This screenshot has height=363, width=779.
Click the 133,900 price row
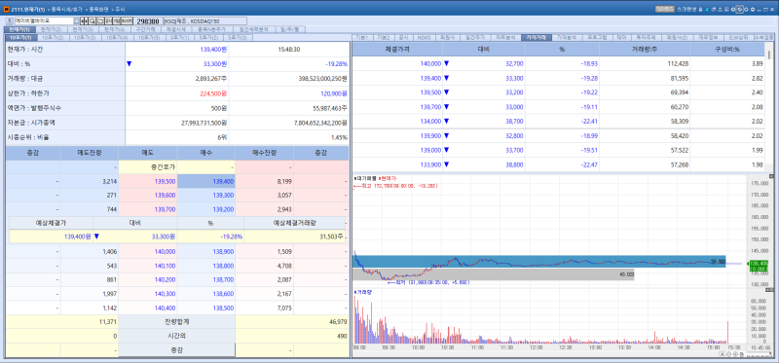(559, 164)
